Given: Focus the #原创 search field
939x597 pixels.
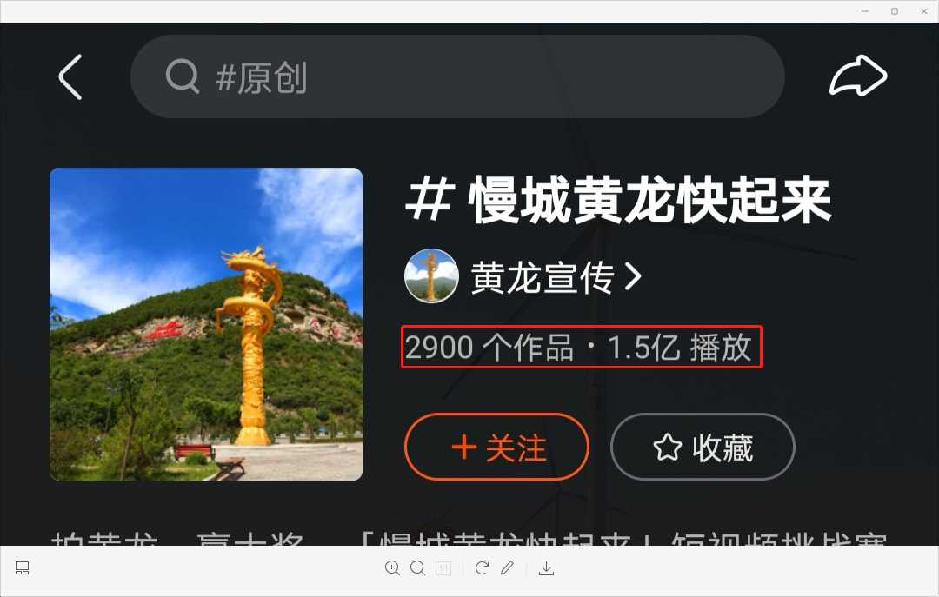Looking at the screenshot, I should click(457, 76).
